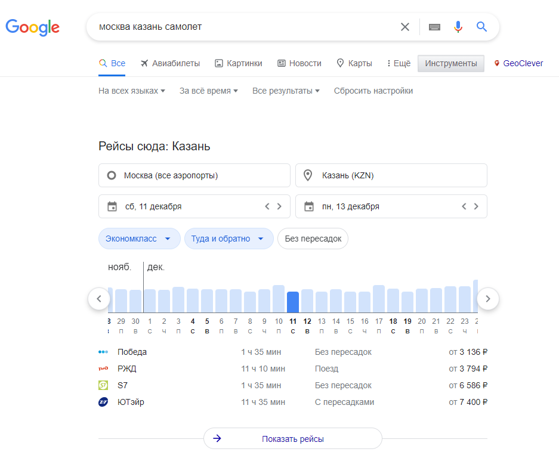Select price bar for December 23

[x=465, y=299]
